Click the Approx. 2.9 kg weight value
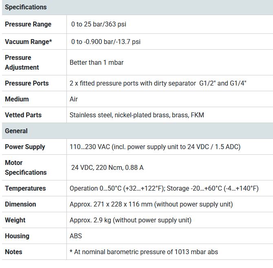273x268 pixels. click(130, 220)
